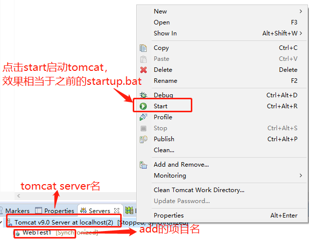Choose Rename in context menu
Screen dimensions: 309x239
(x=222, y=81)
